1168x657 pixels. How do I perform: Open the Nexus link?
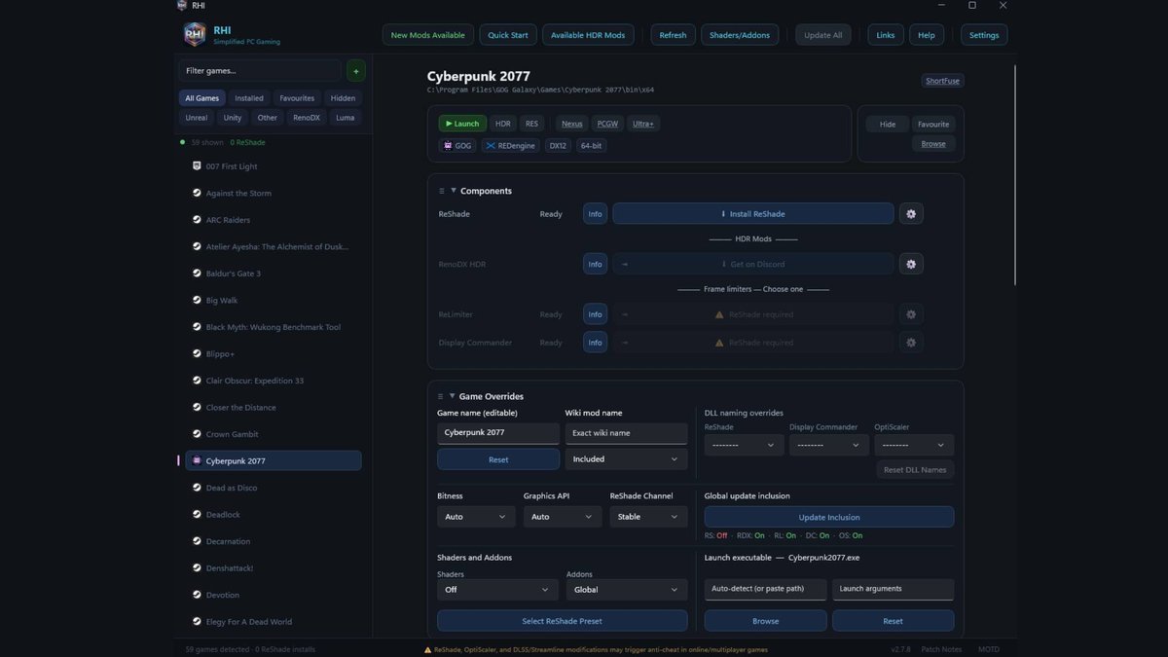572,124
